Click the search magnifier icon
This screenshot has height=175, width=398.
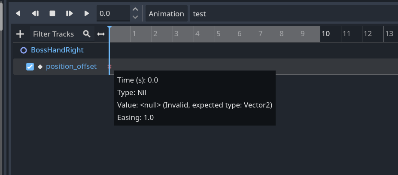[87, 34]
